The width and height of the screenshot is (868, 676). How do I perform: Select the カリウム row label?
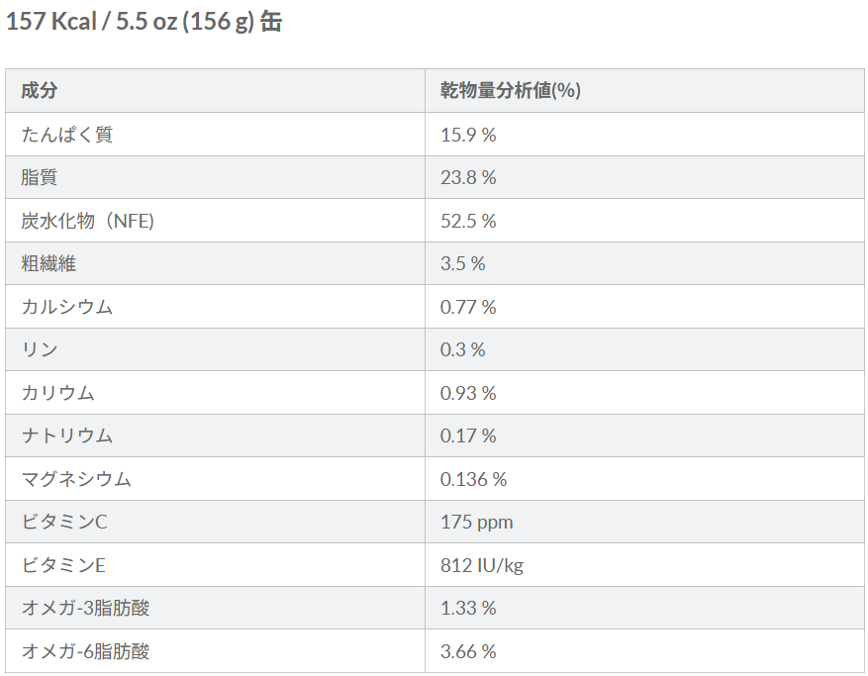click(x=58, y=393)
